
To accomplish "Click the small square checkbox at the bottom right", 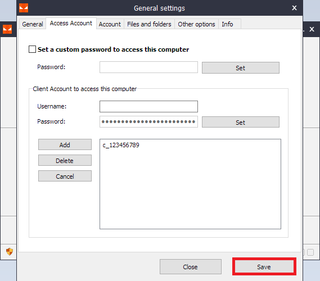I will (310, 252).
